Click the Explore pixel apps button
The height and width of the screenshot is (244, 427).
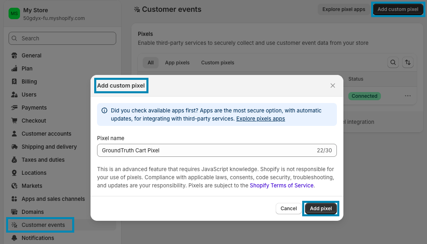tap(344, 9)
